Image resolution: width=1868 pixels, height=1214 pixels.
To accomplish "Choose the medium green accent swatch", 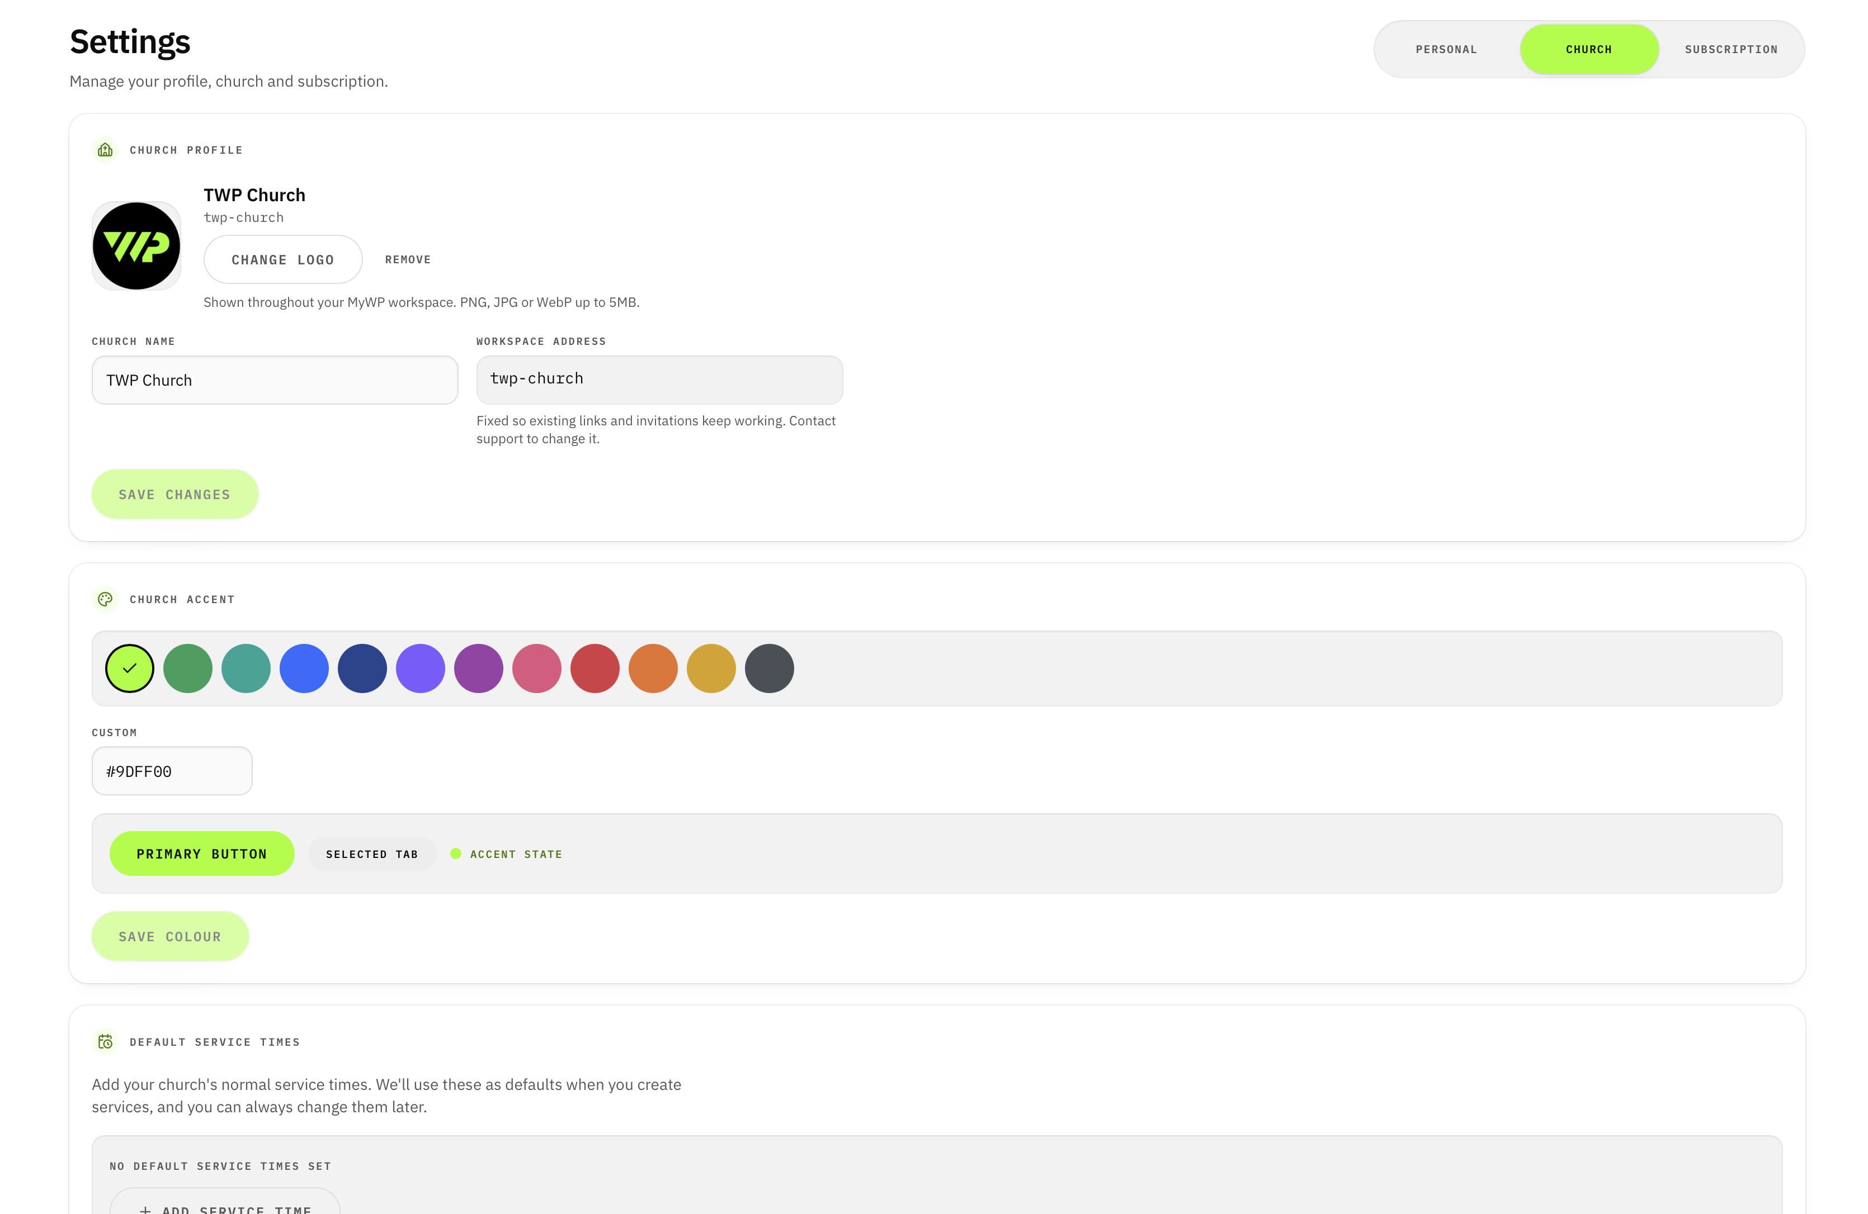I will (x=187, y=668).
